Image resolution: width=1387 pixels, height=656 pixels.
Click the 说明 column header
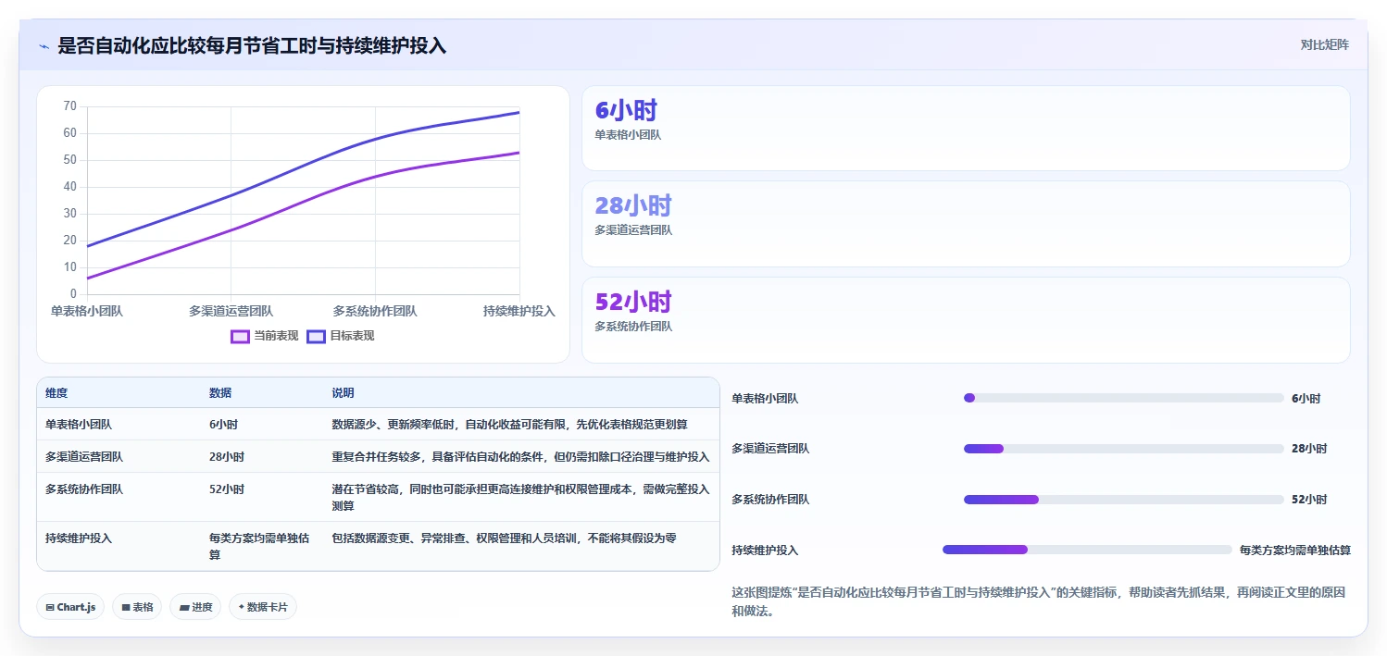coord(343,393)
